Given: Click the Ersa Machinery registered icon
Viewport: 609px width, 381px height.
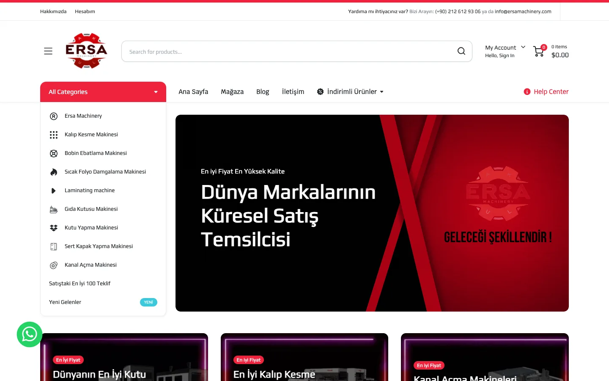Looking at the screenshot, I should tap(54, 116).
